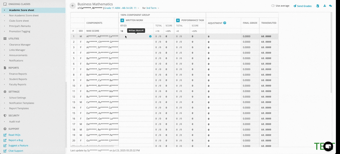The width and height of the screenshot is (340, 154).
Task: Click the download icon in the top toolbar
Action: pyautogui.click(x=325, y=6)
